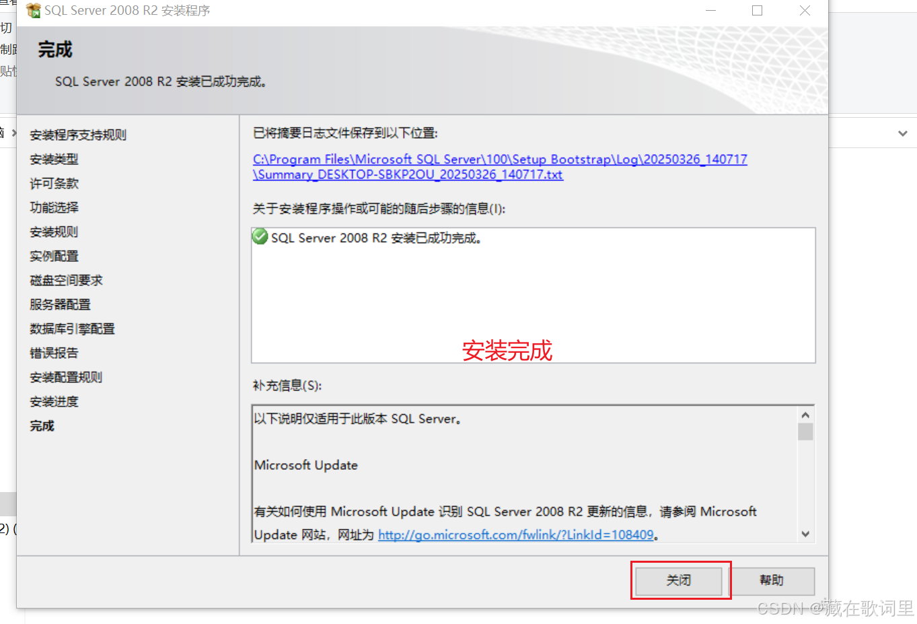Image resolution: width=917 pixels, height=624 pixels.
Task: Select the 安装规则 step
Action: click(54, 232)
